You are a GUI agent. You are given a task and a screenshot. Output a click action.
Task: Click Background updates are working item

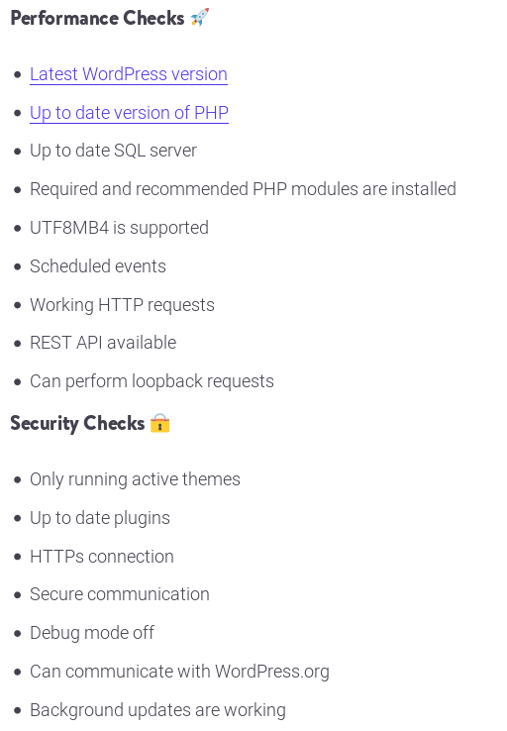tap(158, 710)
